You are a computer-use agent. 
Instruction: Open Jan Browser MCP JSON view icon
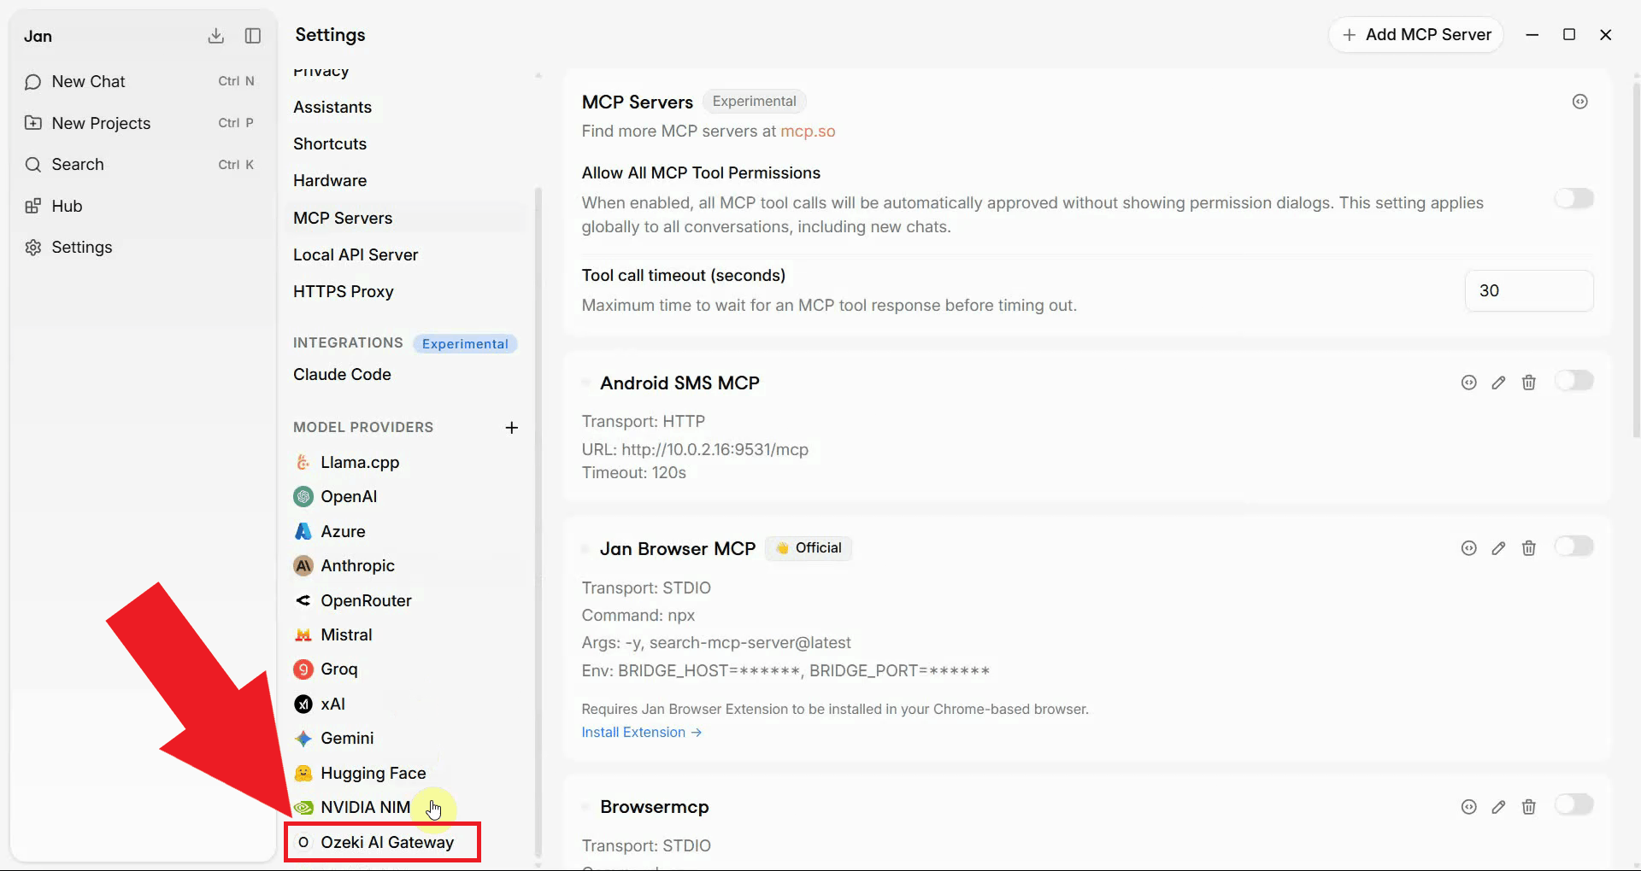(x=1469, y=548)
